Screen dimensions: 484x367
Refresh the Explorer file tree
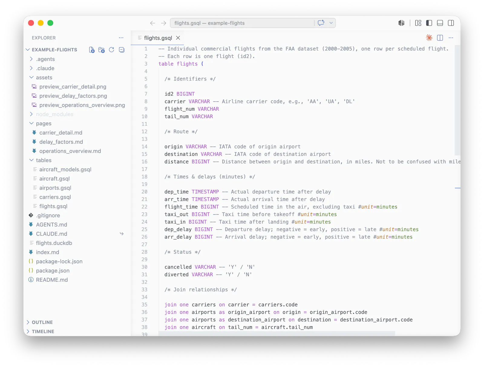pos(112,50)
